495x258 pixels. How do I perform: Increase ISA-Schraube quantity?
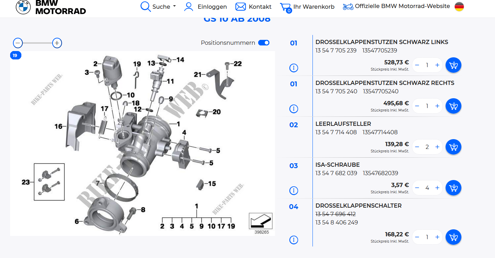[437, 188]
